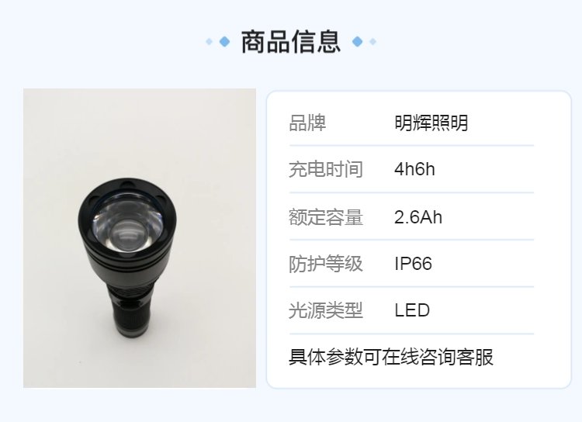This screenshot has height=422, width=582.
Task: Select the 额定容量 label
Action: pos(326,217)
